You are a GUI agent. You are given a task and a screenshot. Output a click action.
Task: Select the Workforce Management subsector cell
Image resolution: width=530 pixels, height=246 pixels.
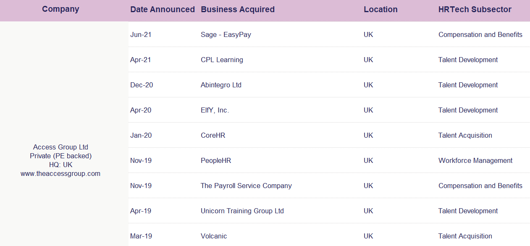tap(475, 160)
